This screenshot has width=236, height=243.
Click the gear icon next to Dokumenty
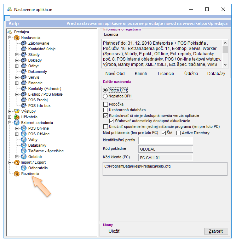(24, 72)
